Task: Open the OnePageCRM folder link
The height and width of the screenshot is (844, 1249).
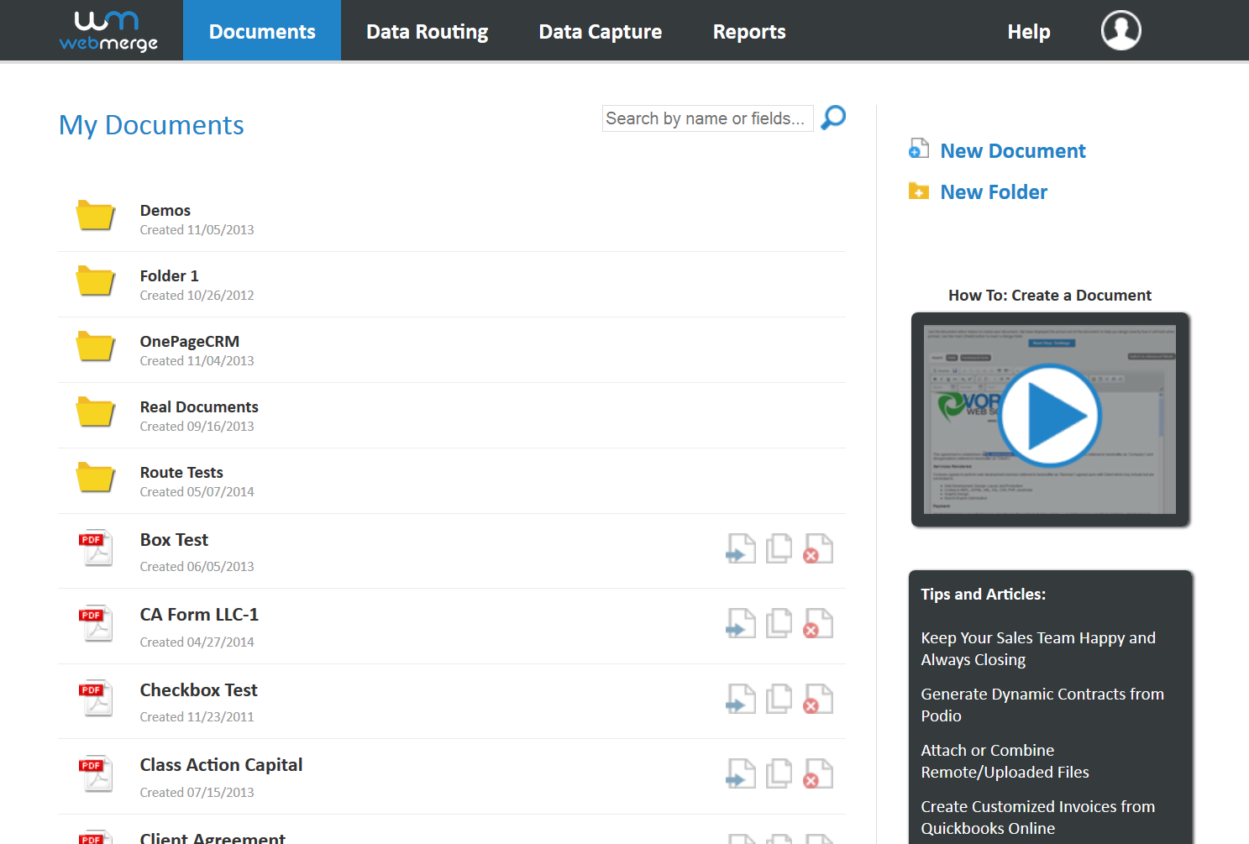Action: [190, 341]
